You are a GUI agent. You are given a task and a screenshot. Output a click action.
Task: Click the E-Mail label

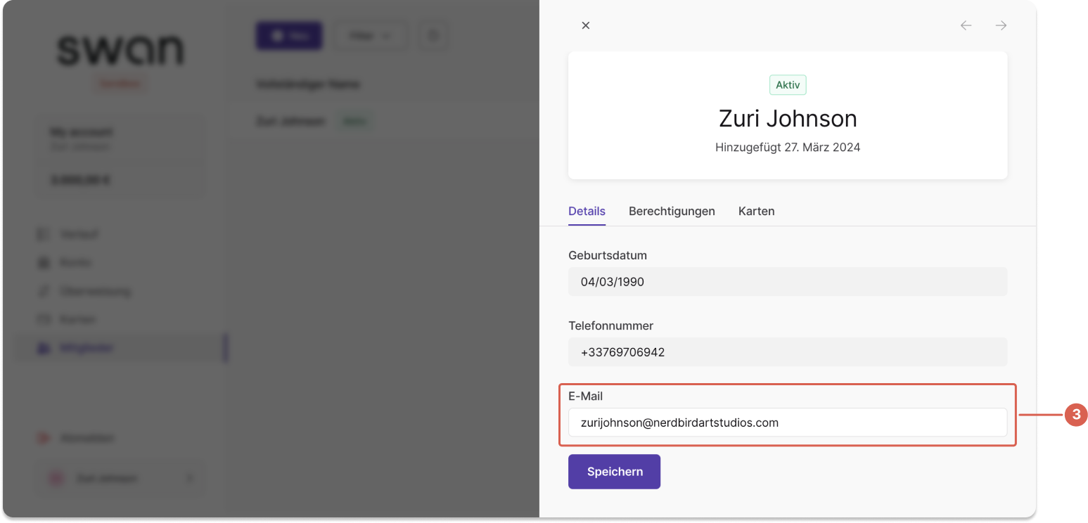[586, 396]
